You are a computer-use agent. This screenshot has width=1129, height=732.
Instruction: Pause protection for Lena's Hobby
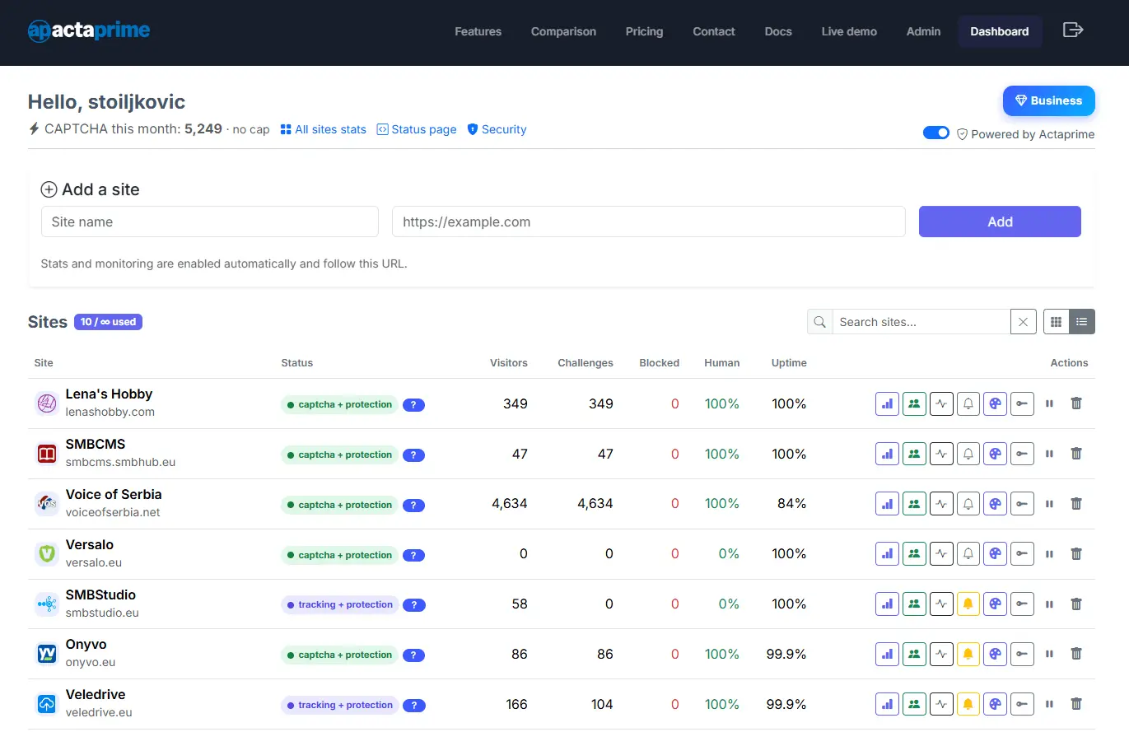(1049, 404)
